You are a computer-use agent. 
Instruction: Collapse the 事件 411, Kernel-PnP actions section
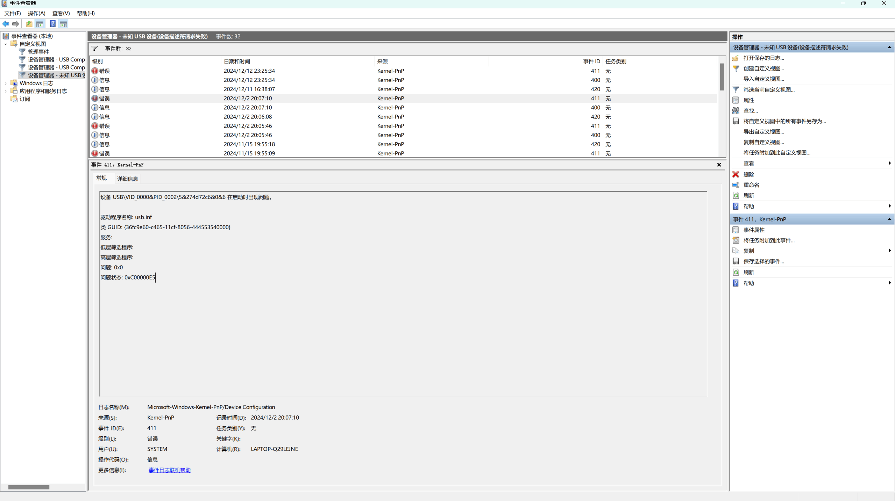tap(889, 219)
